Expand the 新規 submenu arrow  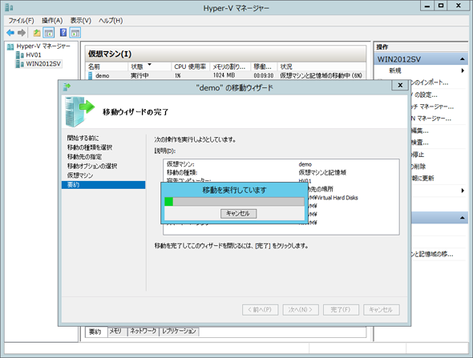pos(463,70)
